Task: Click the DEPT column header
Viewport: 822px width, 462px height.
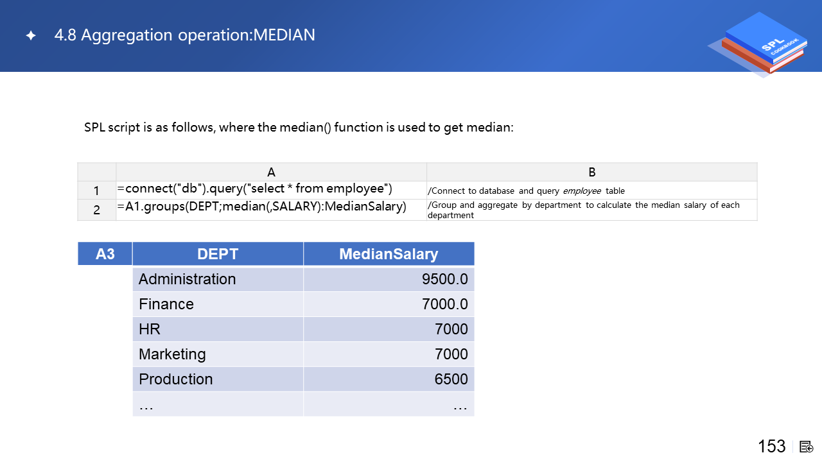Action: [x=218, y=254]
